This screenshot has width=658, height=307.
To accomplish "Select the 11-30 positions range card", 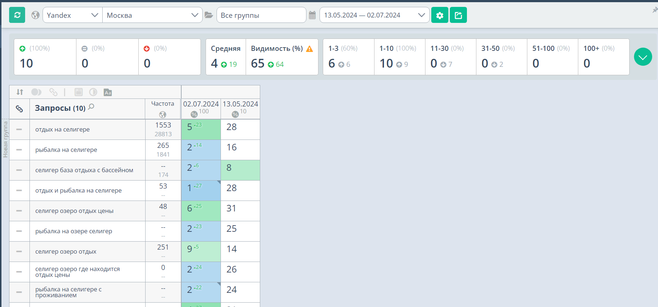I will click(451, 57).
